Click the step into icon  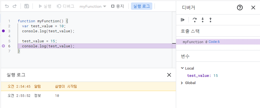[x=203, y=20]
